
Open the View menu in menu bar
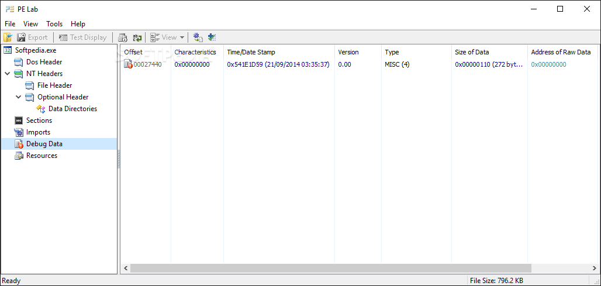(x=30, y=24)
